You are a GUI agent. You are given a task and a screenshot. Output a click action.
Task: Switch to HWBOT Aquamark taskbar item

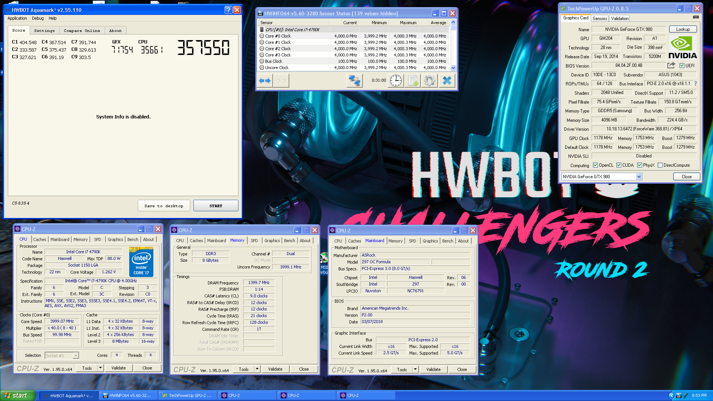[69, 396]
